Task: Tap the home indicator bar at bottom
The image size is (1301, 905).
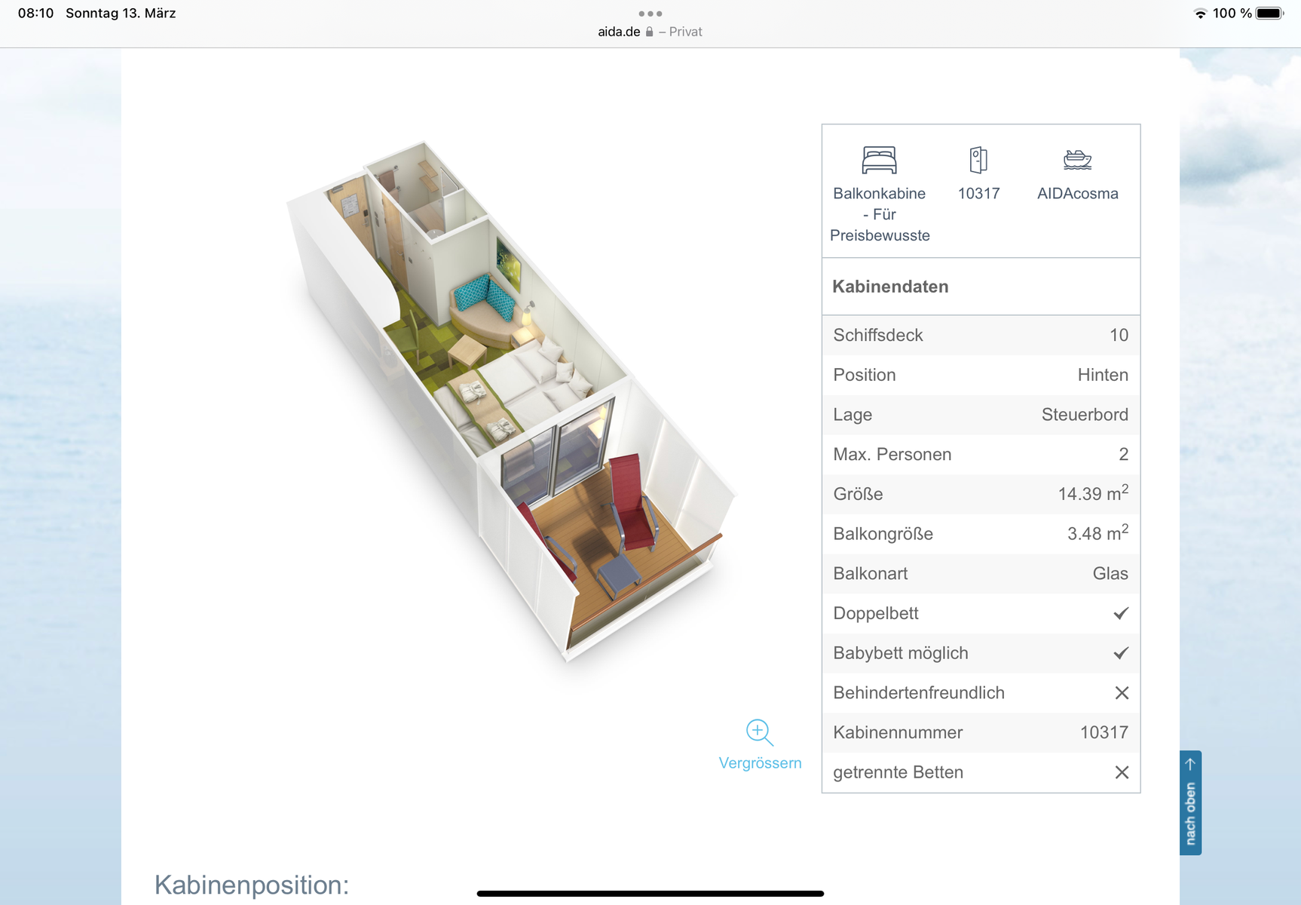Action: click(x=650, y=894)
